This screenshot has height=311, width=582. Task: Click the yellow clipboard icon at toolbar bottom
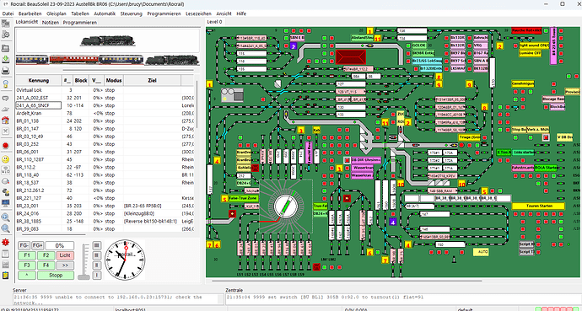click(x=6, y=276)
